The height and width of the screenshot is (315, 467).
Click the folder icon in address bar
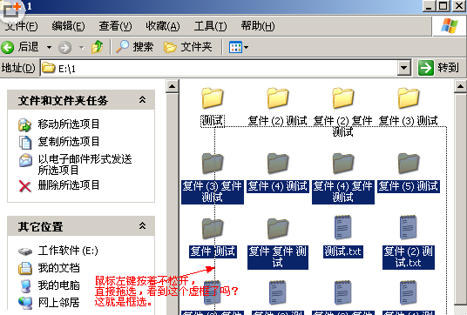point(48,68)
